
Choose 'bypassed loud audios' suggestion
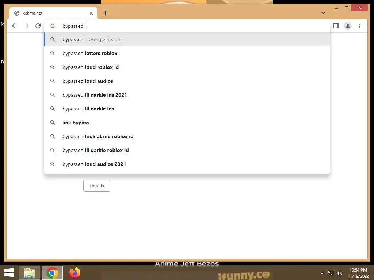pos(187,81)
